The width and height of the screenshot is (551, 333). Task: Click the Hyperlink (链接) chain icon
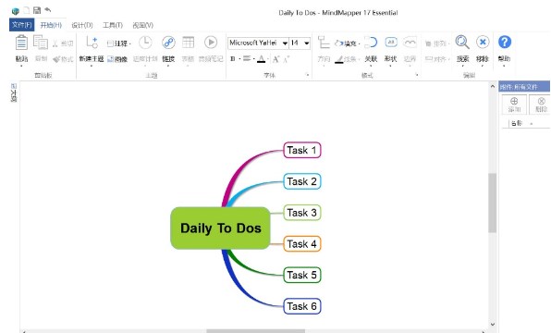168,43
